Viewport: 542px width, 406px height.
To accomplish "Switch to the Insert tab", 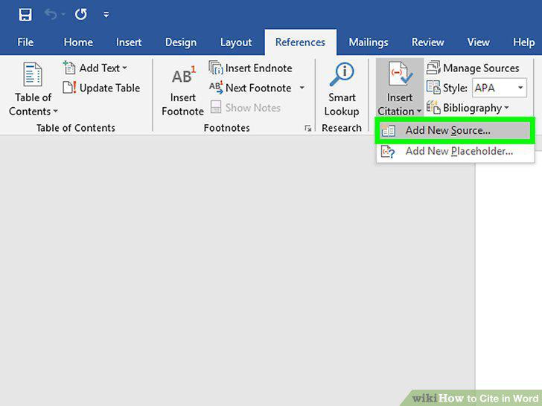I will click(x=129, y=42).
